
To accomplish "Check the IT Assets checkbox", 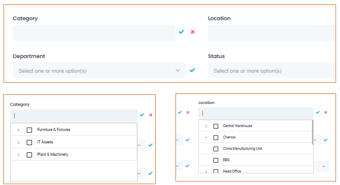I will [x=29, y=142].
